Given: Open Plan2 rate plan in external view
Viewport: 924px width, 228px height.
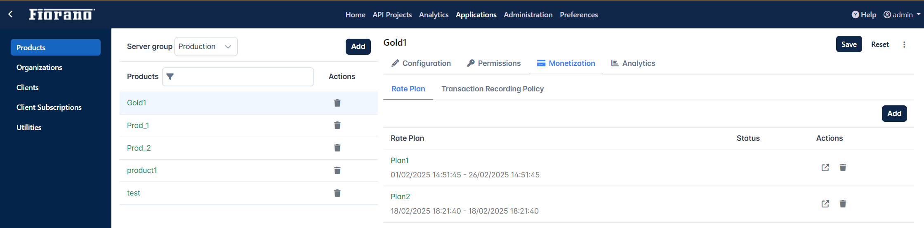Looking at the screenshot, I should coord(825,204).
